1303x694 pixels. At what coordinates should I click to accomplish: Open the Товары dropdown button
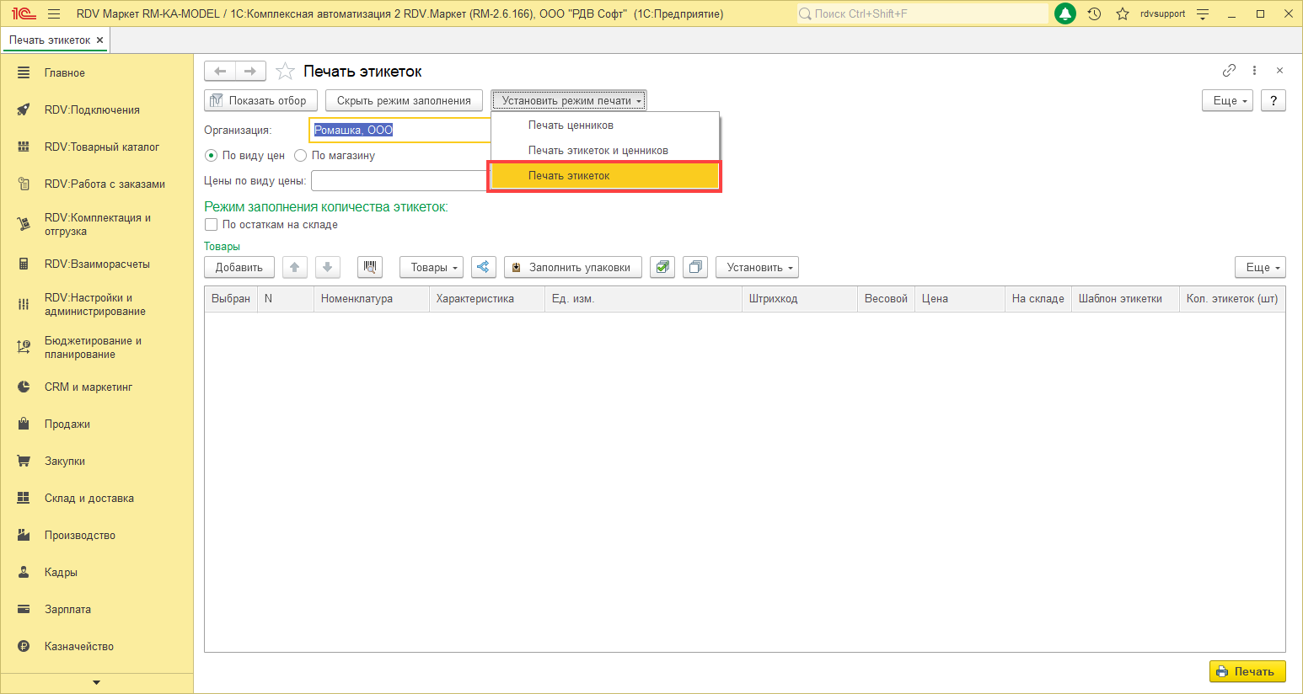click(x=432, y=267)
